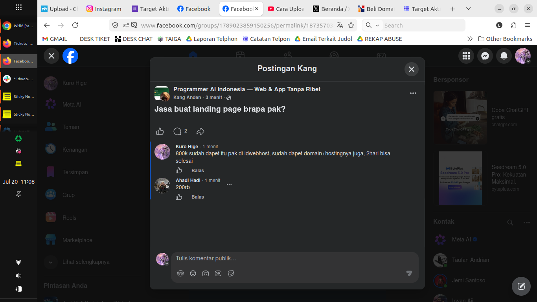Open the Laporan Telphon bookmark
The width and height of the screenshot is (537, 302).
(211, 39)
